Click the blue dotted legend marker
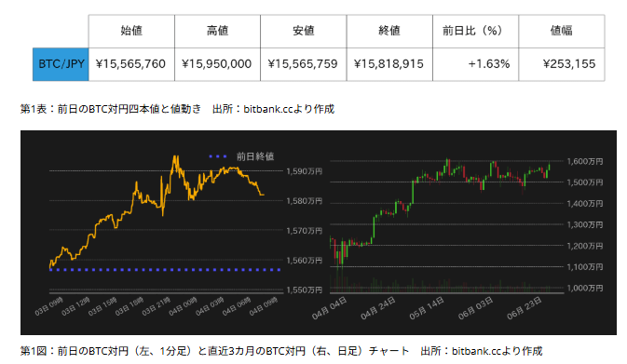 [x=218, y=156]
